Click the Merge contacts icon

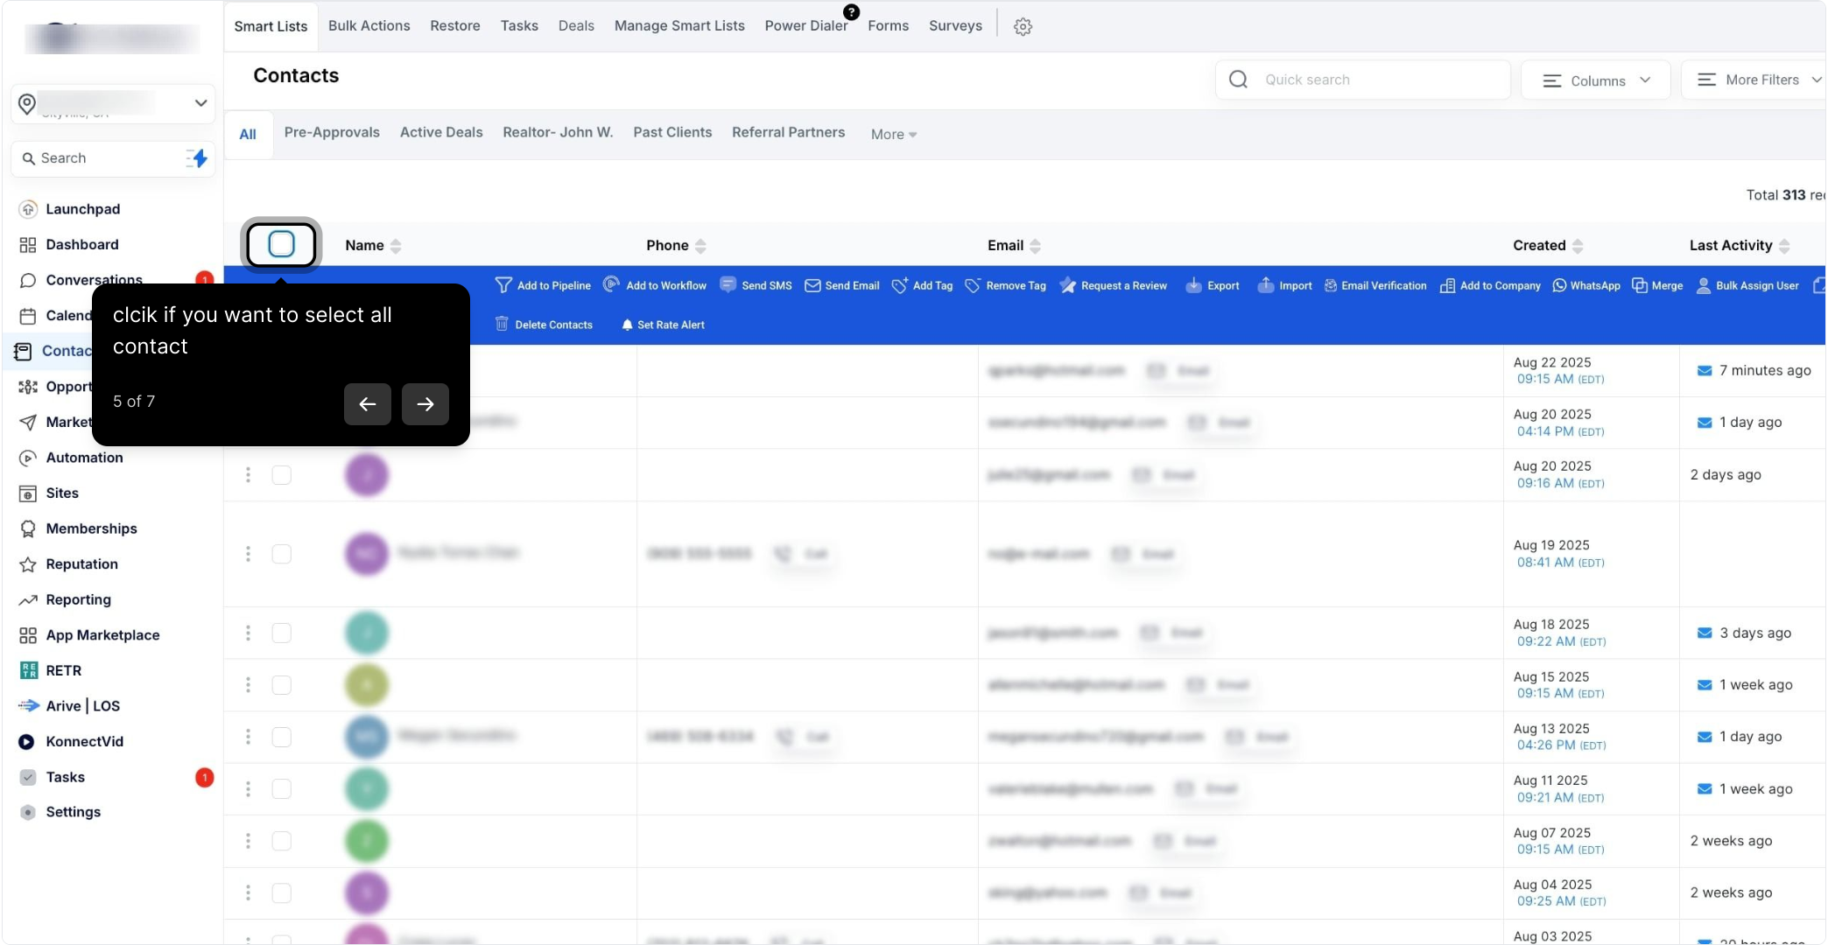(1640, 285)
